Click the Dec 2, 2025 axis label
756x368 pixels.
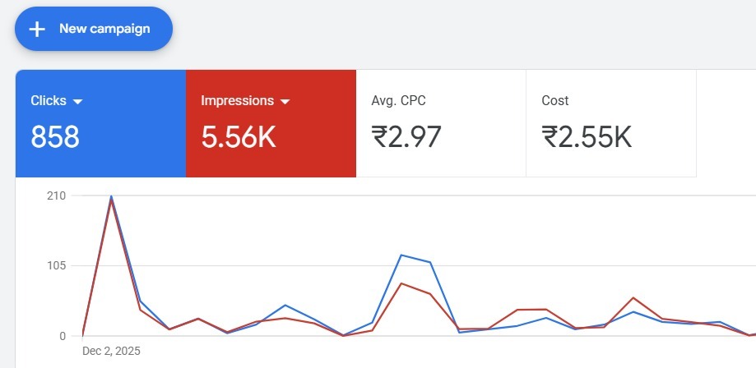coord(111,351)
